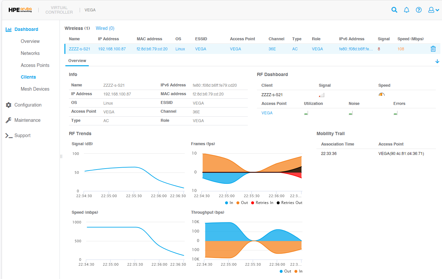Toggle the Out series in Throughput legend
Screen dimensions: 442x279
click(285, 271)
